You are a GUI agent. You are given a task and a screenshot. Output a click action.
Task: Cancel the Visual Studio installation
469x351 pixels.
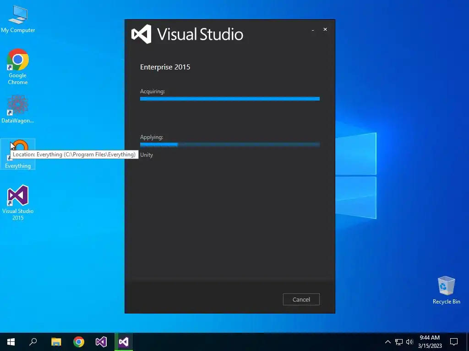point(301,299)
